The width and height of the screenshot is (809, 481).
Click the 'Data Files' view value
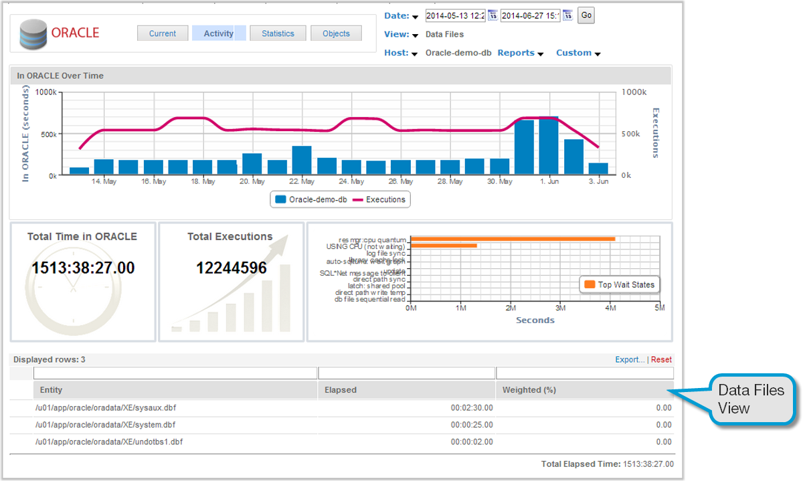[444, 34]
